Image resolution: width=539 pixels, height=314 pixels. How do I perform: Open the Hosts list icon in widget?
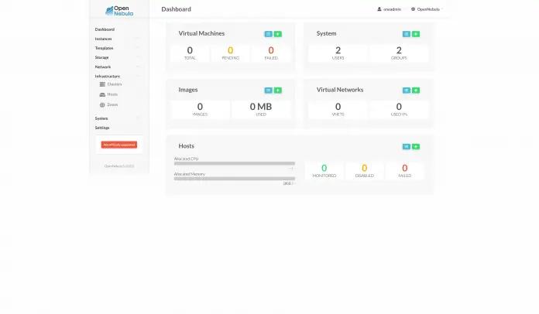pos(406,146)
